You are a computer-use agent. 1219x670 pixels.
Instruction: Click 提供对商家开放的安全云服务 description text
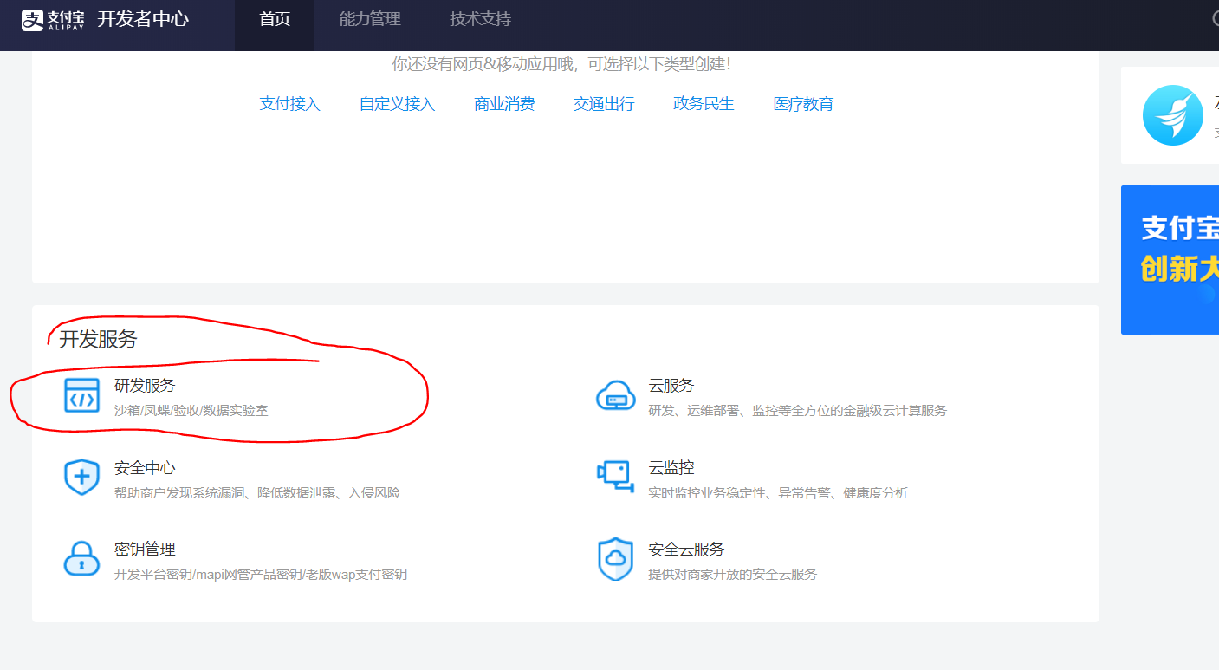pos(732,575)
